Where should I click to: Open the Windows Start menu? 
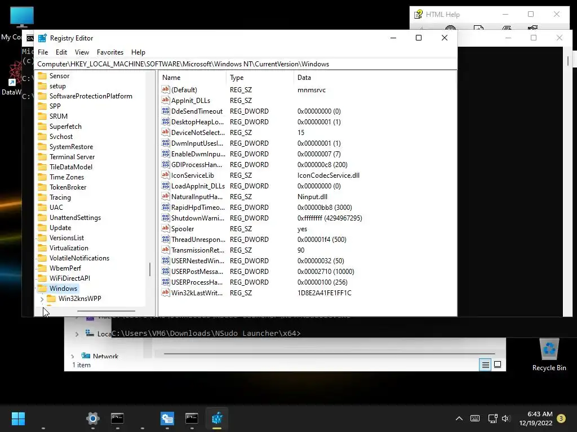pyautogui.click(x=18, y=418)
